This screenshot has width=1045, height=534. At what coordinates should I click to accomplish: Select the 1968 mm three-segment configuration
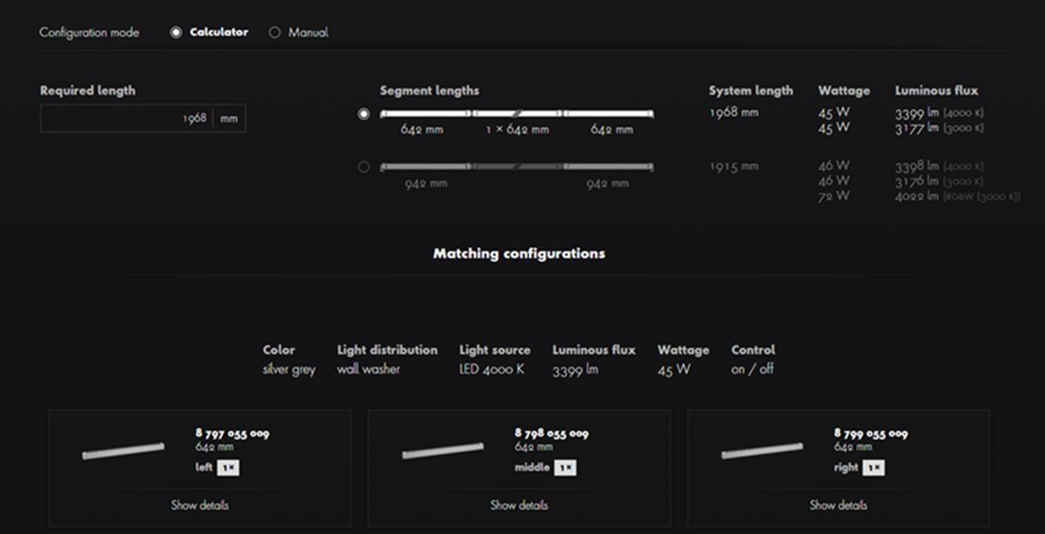pos(364,113)
